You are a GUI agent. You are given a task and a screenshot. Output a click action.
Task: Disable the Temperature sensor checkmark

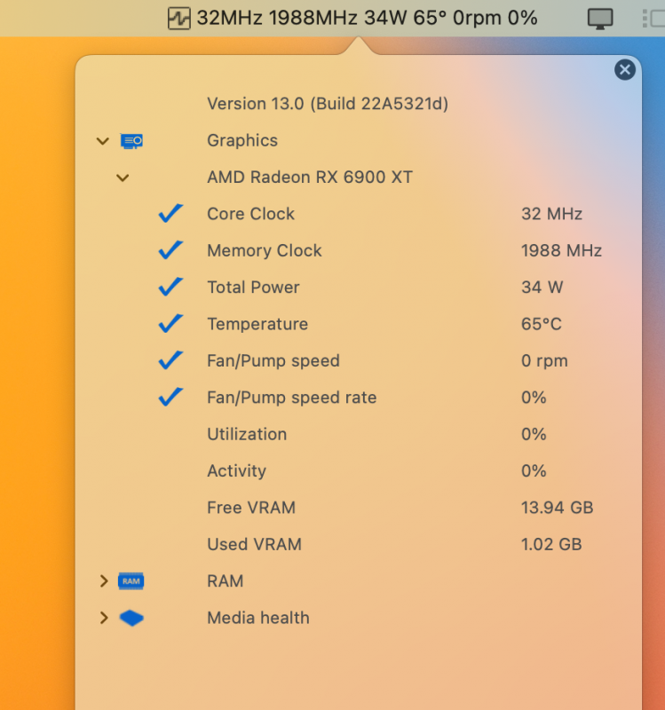(x=170, y=324)
